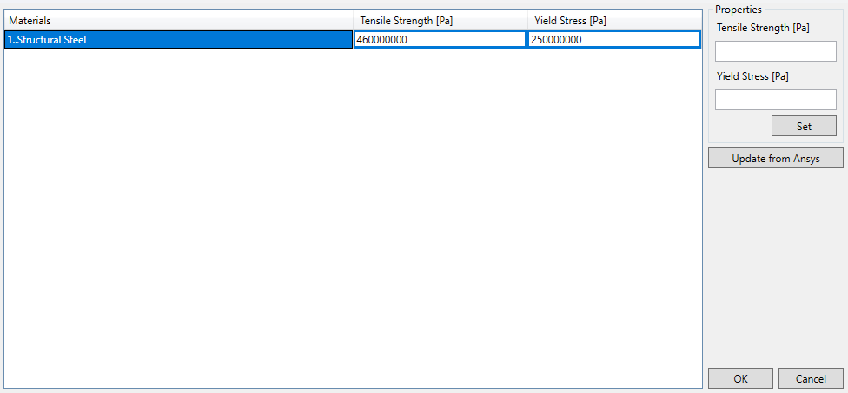Sort by the Materials column header
The image size is (848, 393).
[178, 20]
